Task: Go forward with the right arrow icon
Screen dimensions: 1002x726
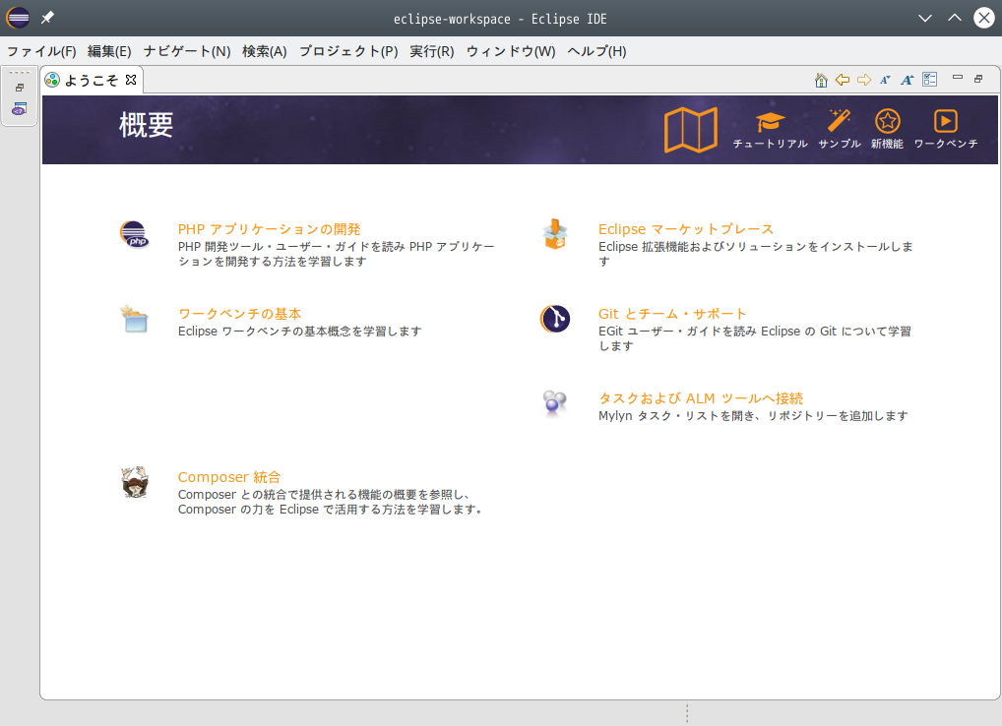Action: (x=864, y=80)
